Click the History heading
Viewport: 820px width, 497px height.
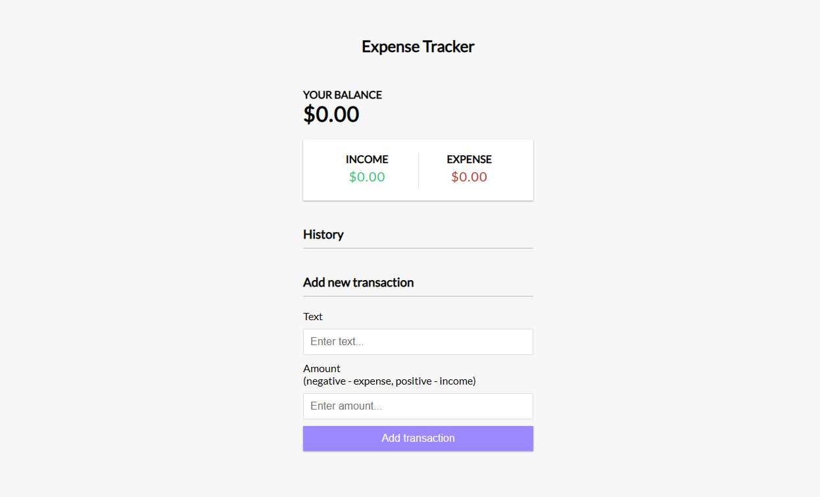coord(324,235)
